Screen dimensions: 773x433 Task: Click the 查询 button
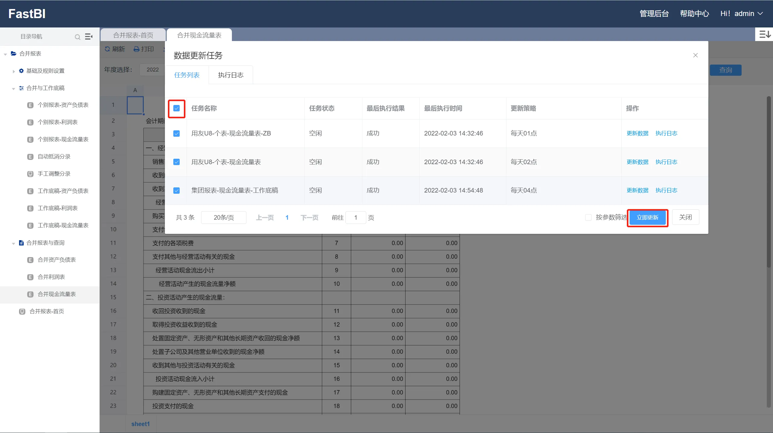tap(726, 70)
